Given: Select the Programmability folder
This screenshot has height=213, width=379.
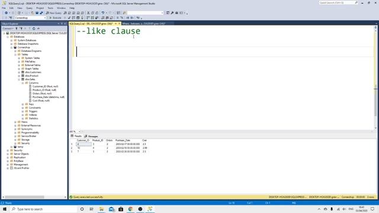Looking at the screenshot, I should [x=30, y=133].
